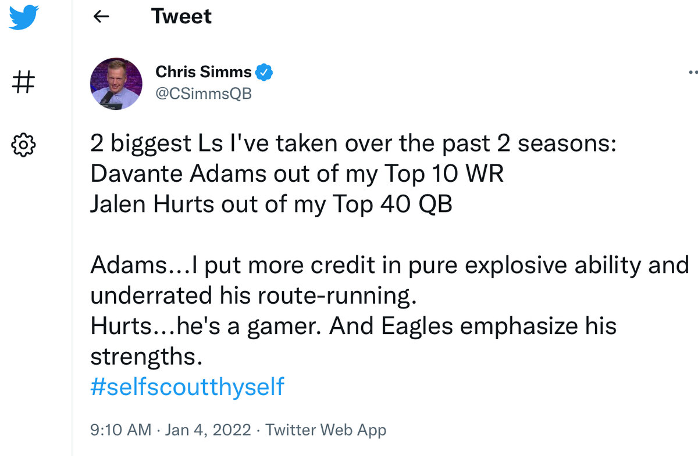Open Settings using the gear icon
Screen dimensions: 698x456
click(x=23, y=143)
